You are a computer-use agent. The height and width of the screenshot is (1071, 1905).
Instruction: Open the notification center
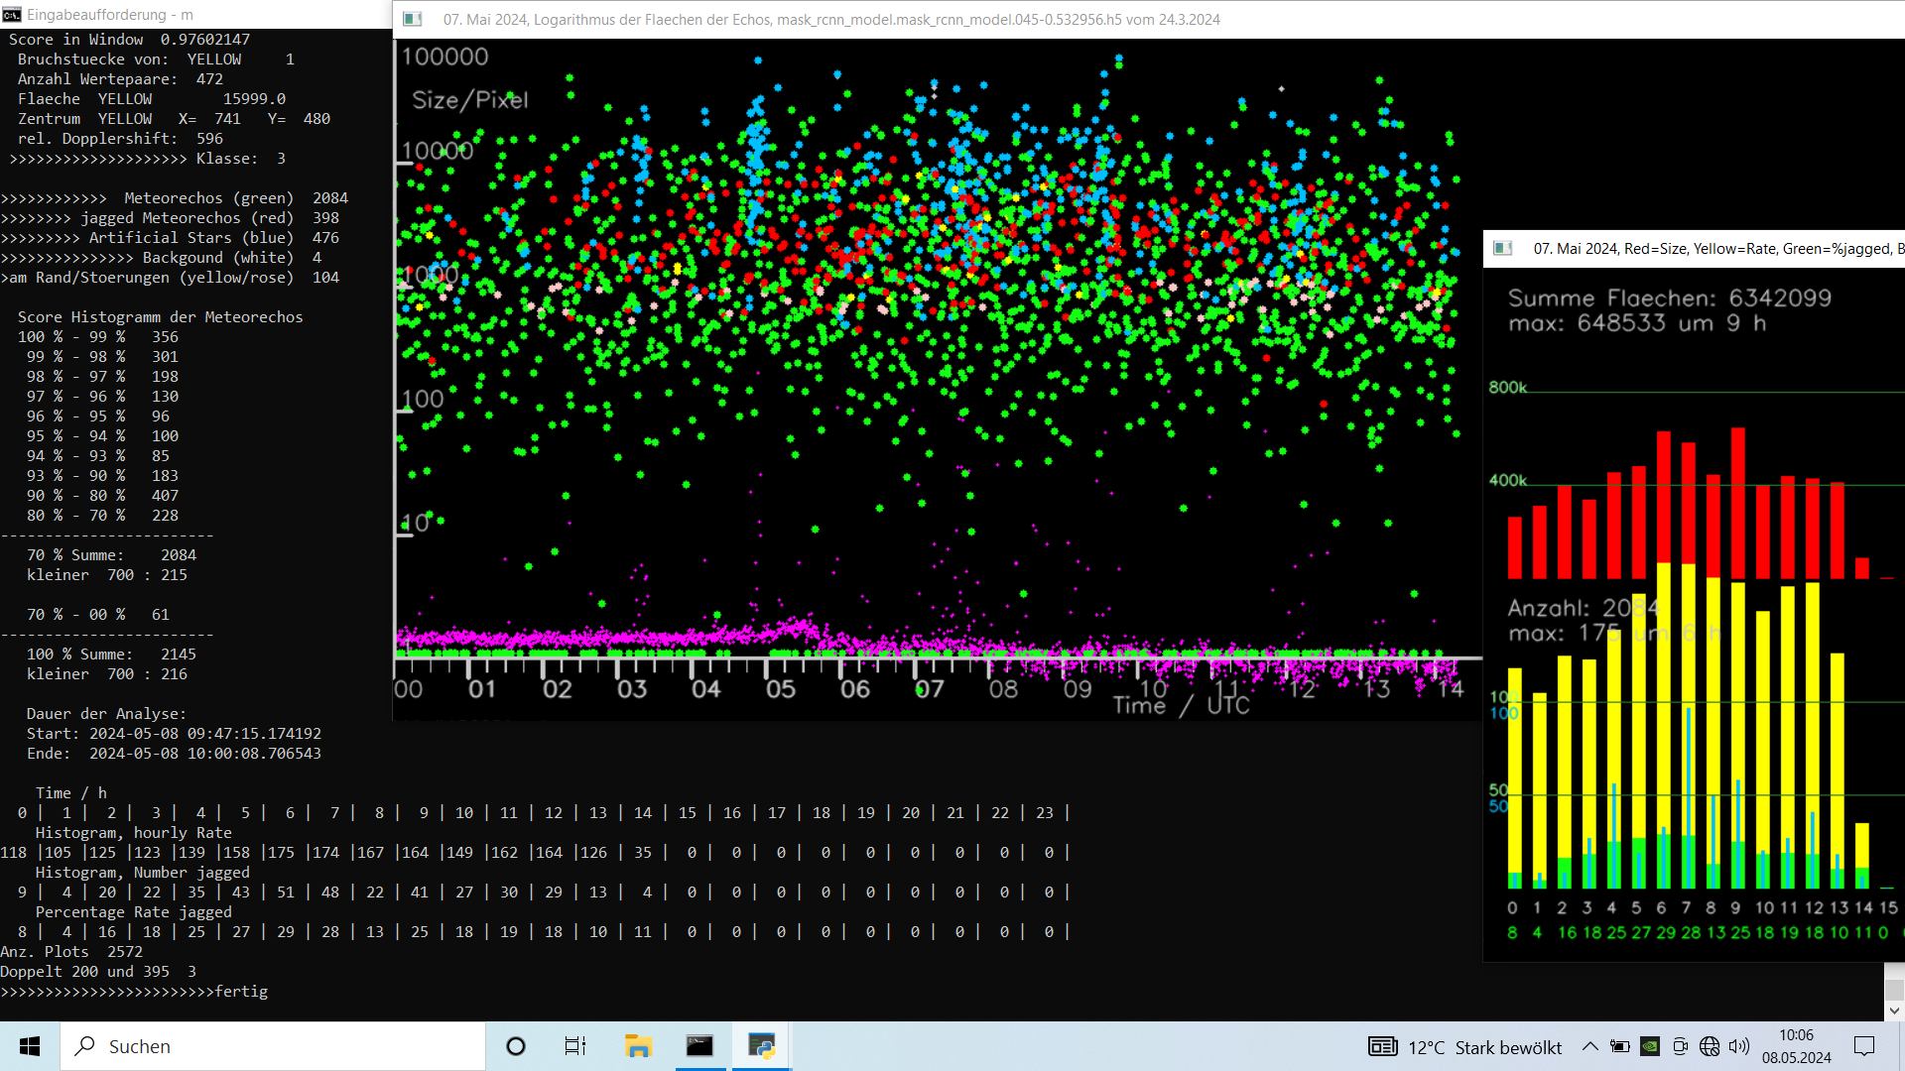1864,1046
